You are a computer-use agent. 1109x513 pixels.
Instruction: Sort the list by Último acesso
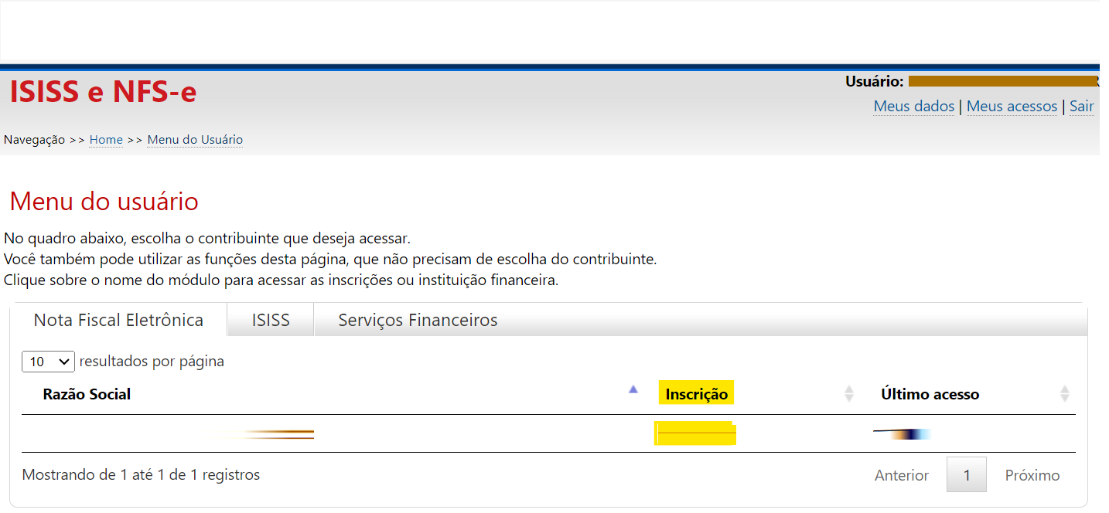tap(930, 394)
